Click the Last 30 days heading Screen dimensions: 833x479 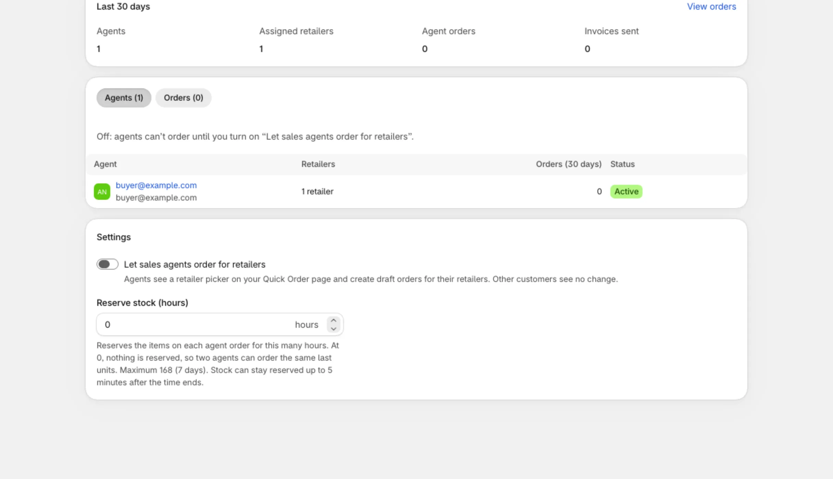(123, 7)
